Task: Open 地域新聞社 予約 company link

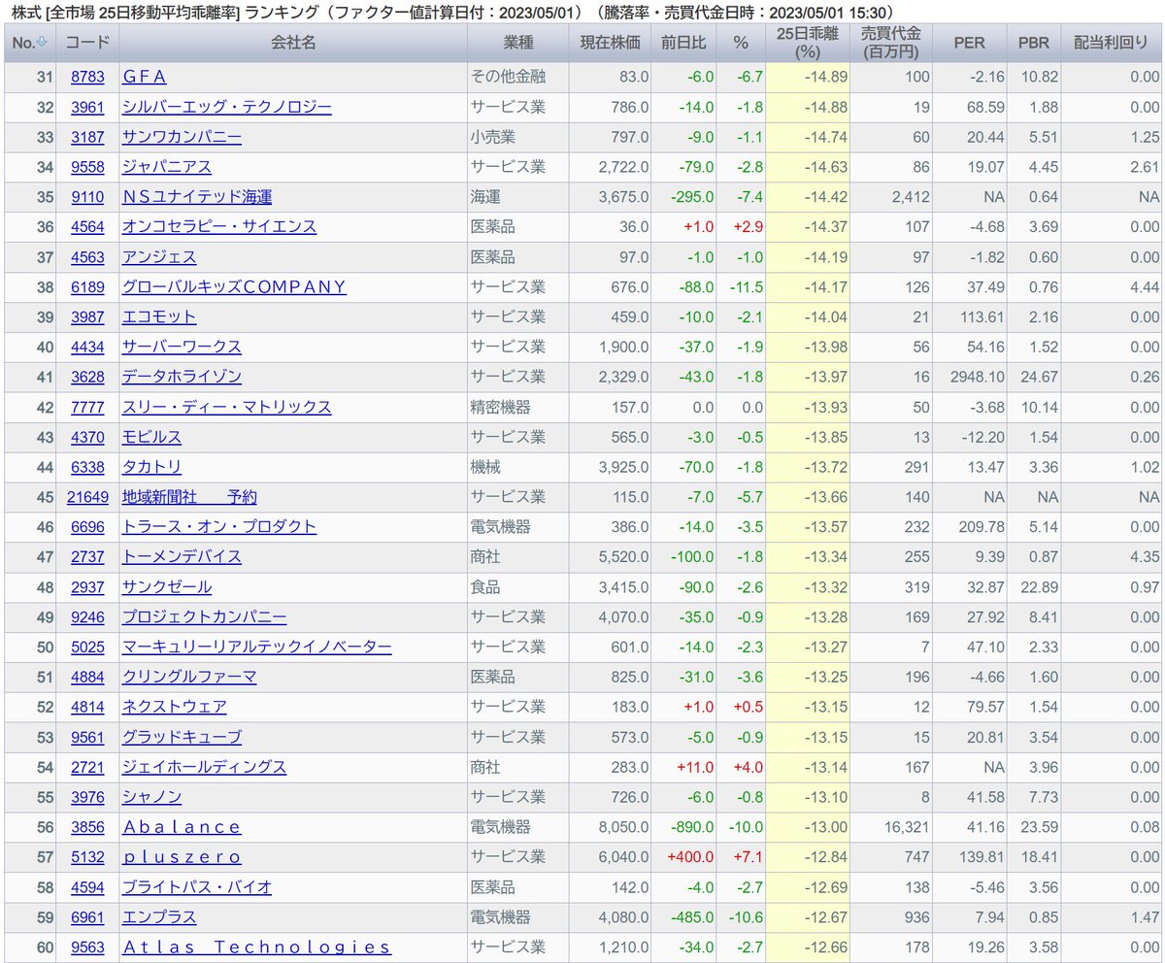Action: 189,497
